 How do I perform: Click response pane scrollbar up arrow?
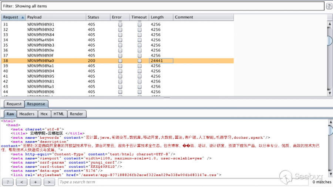point(331,122)
